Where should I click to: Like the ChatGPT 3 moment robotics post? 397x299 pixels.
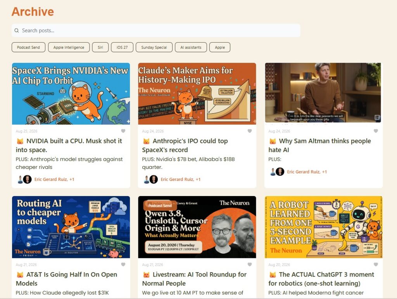[x=376, y=265]
